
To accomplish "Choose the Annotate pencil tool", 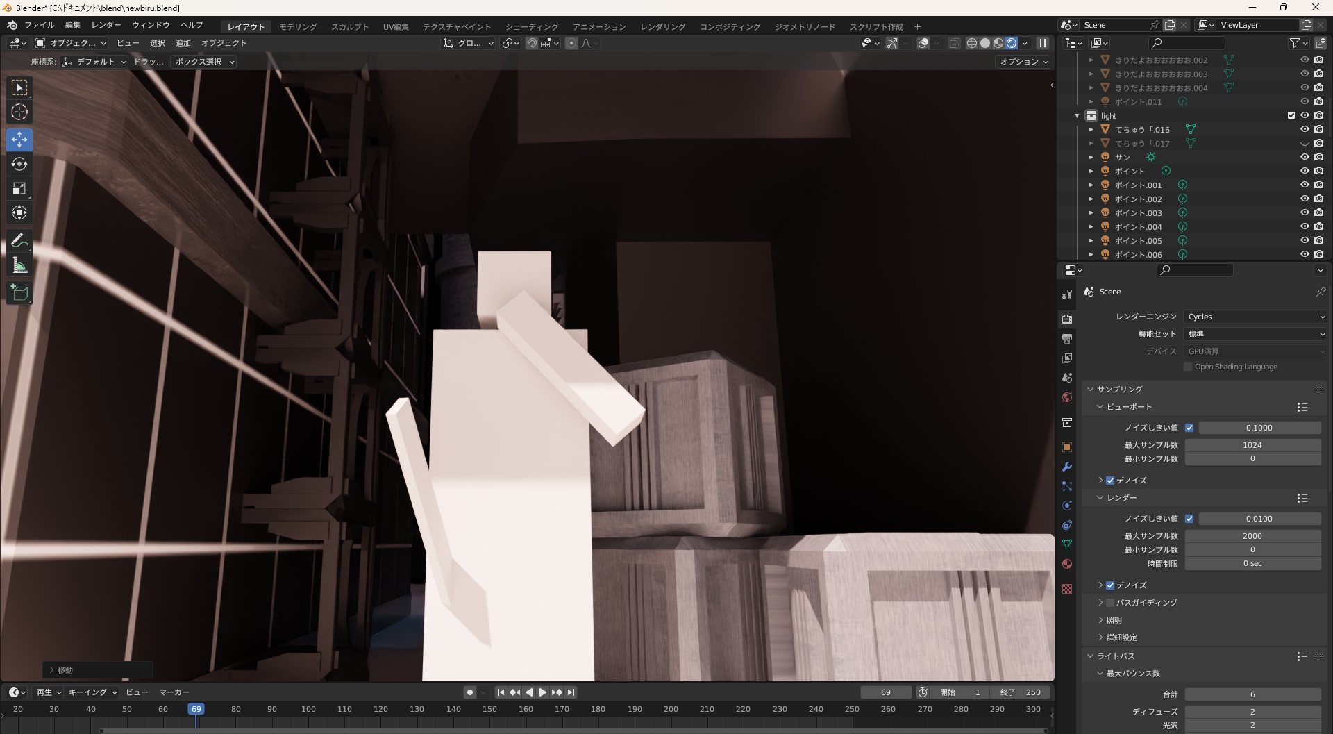I will coord(19,241).
